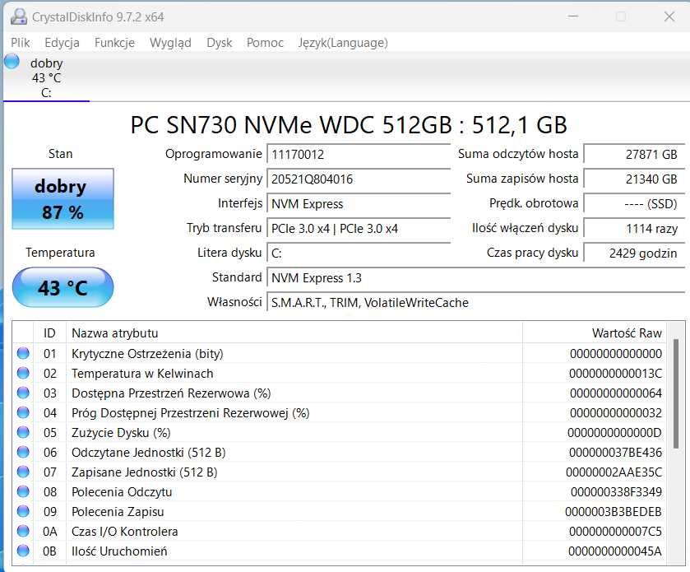Viewport: 690px width, 572px height.
Task: Open the Dysk menu
Action: [x=219, y=43]
